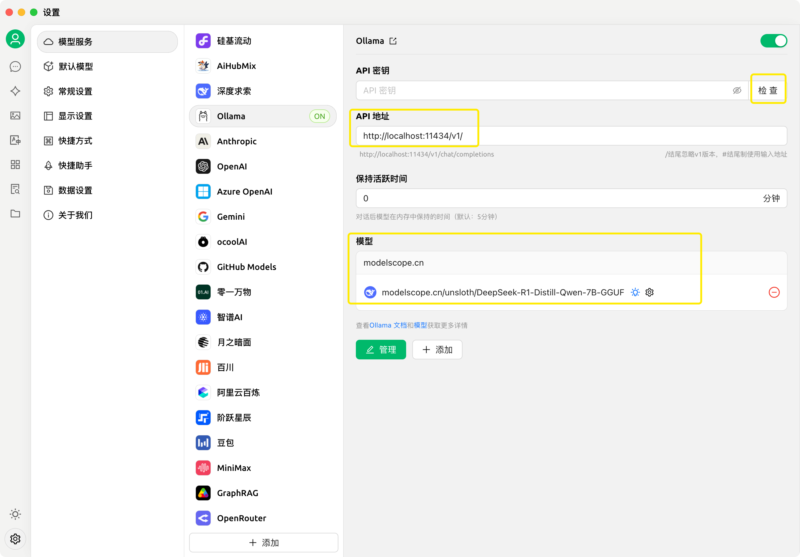Click the Anthropic service icon

pos(203,141)
